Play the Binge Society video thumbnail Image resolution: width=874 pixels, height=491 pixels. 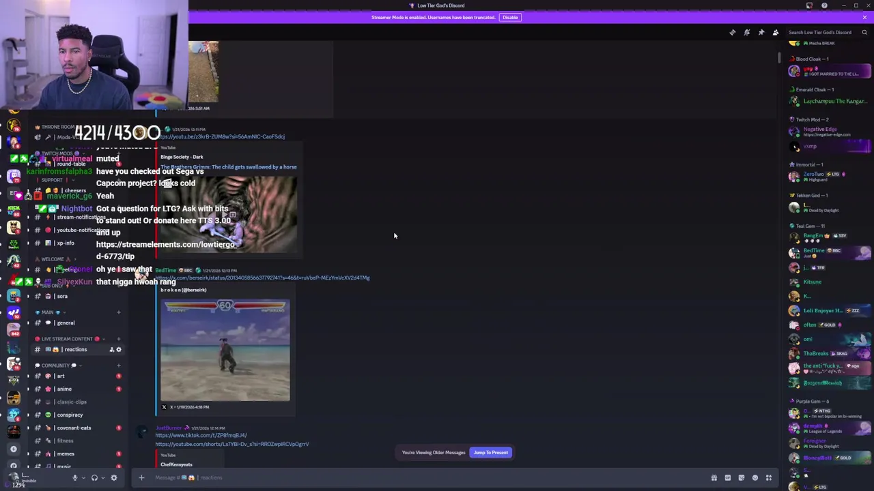pyautogui.click(x=229, y=215)
